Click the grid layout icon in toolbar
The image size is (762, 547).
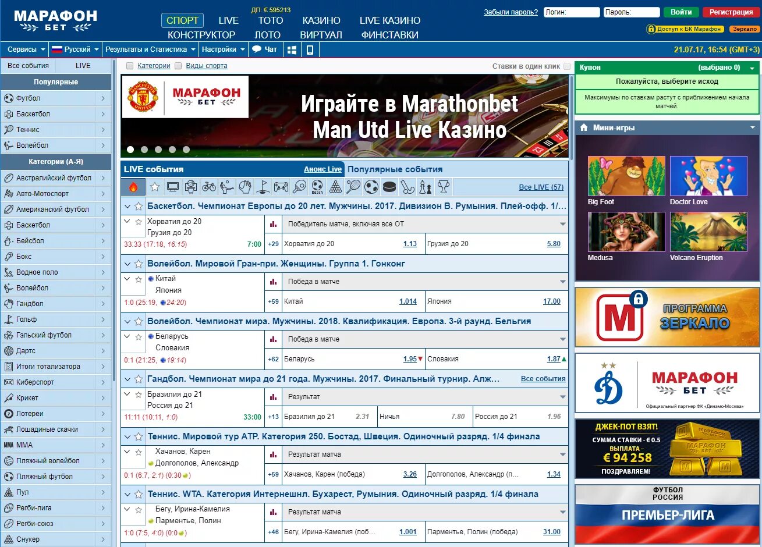(292, 49)
